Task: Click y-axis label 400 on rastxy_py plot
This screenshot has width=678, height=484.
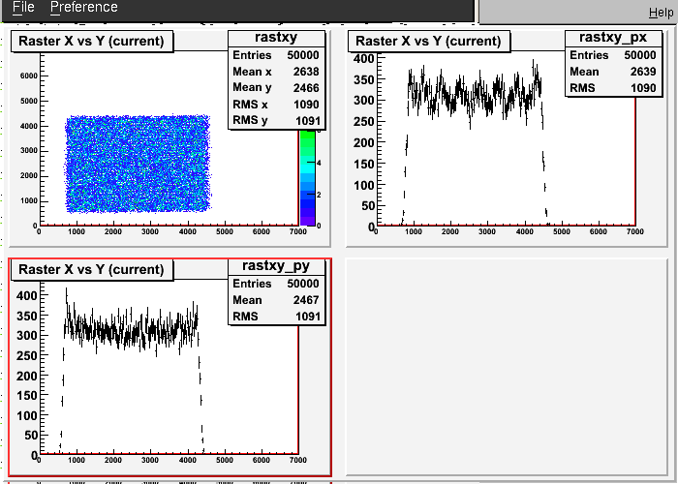Action: tap(27, 295)
